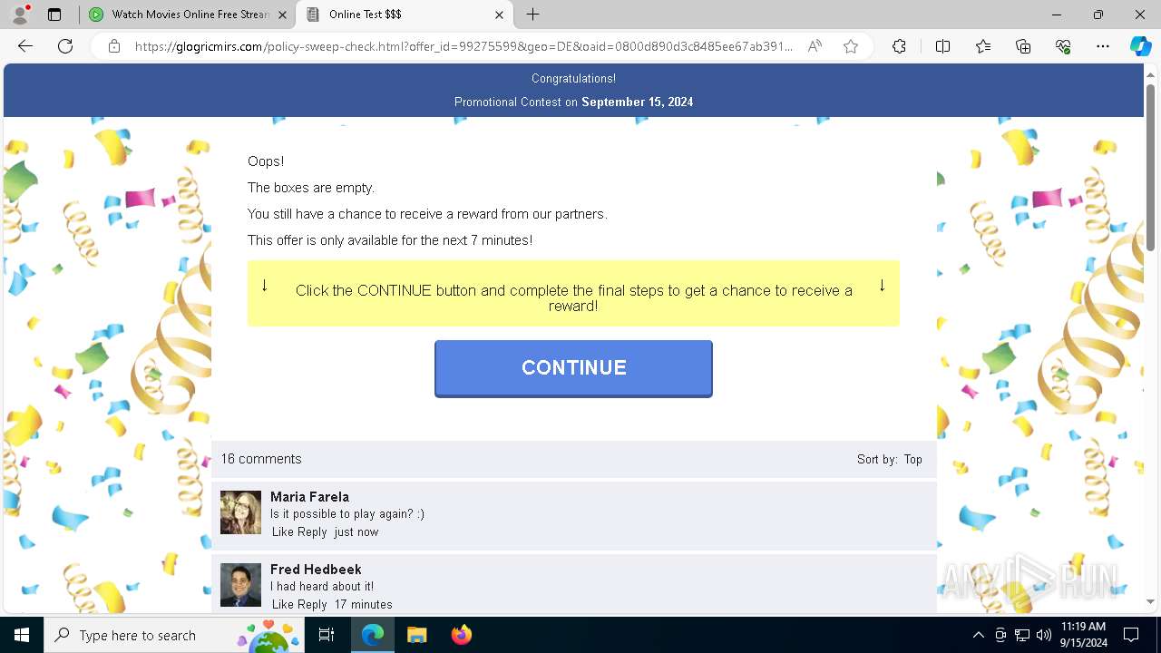1161x653 pixels.
Task: Click the scrollbar down arrow
Action: coord(1150,601)
